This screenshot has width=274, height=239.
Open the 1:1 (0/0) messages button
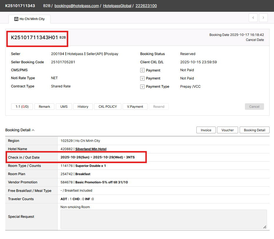pos(22,107)
